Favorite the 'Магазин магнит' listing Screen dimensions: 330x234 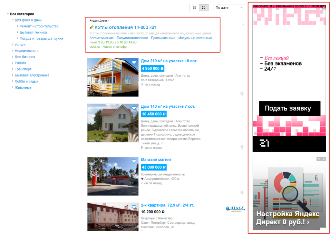coord(134,161)
